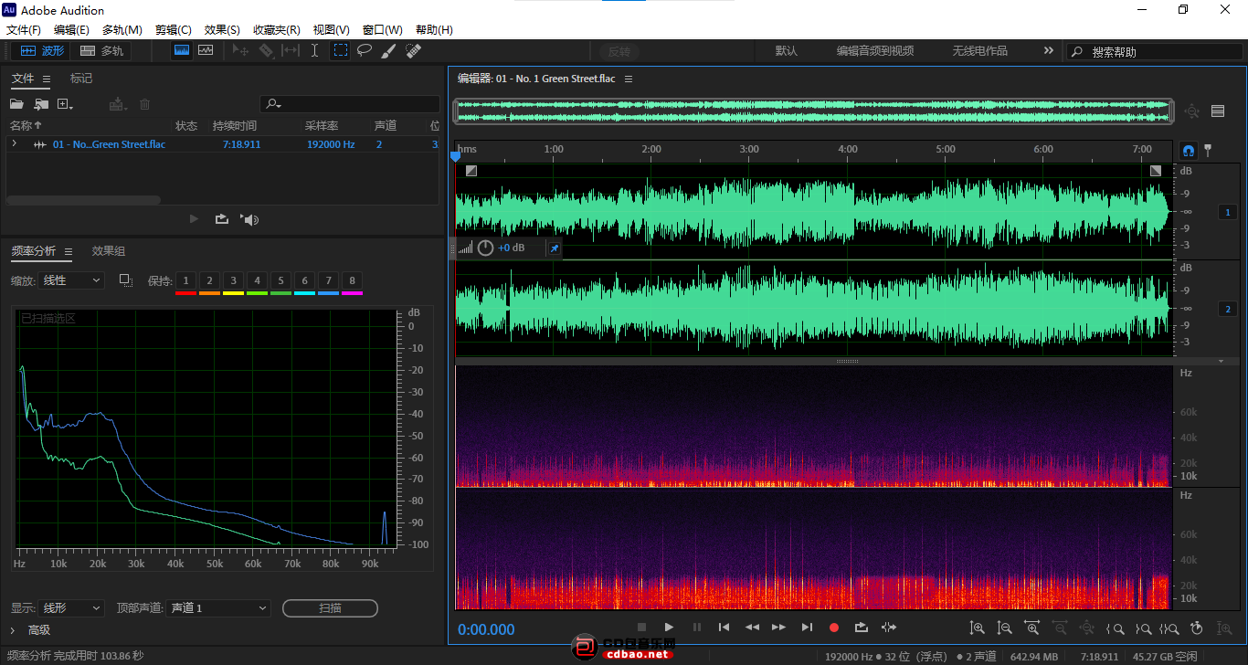The image size is (1248, 665).
Task: Open the 缩放 scale dropdown showing 线性
Action: click(x=72, y=280)
